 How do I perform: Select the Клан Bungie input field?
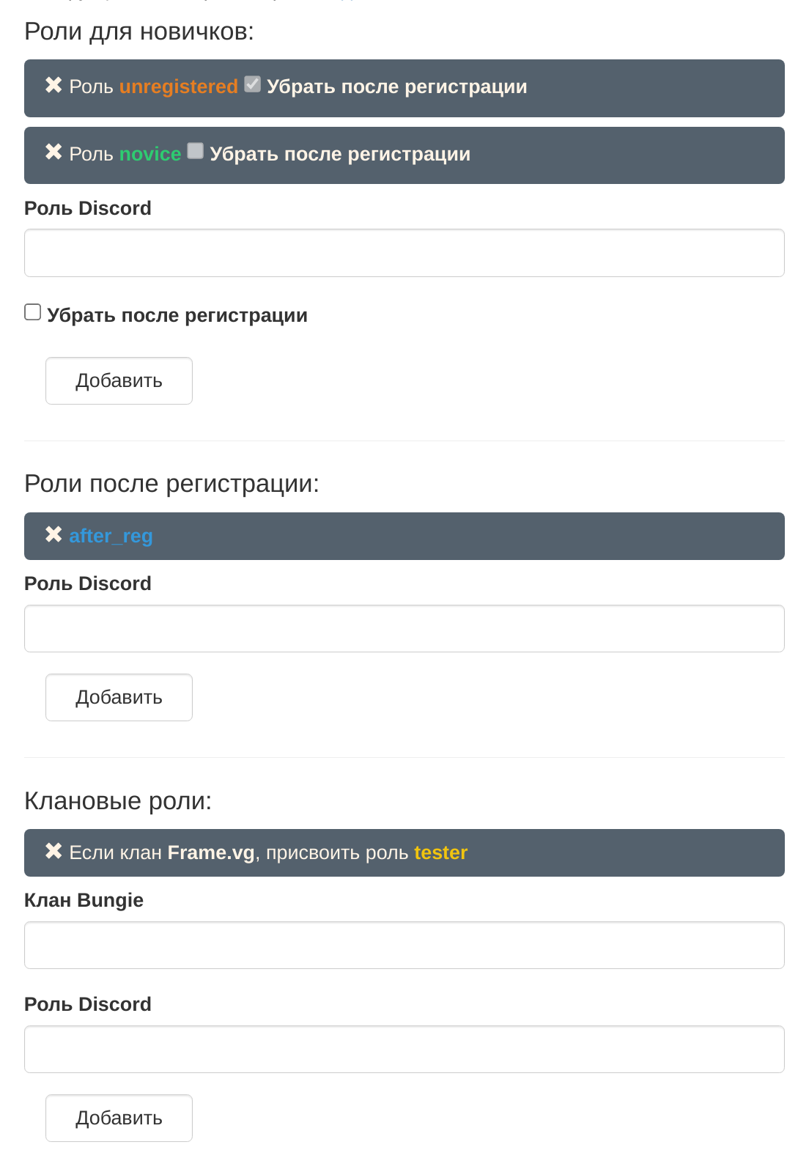pos(404,945)
